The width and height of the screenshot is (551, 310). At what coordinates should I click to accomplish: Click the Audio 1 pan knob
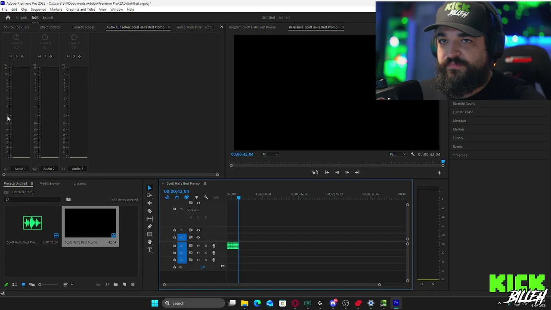pyautogui.click(x=16, y=37)
